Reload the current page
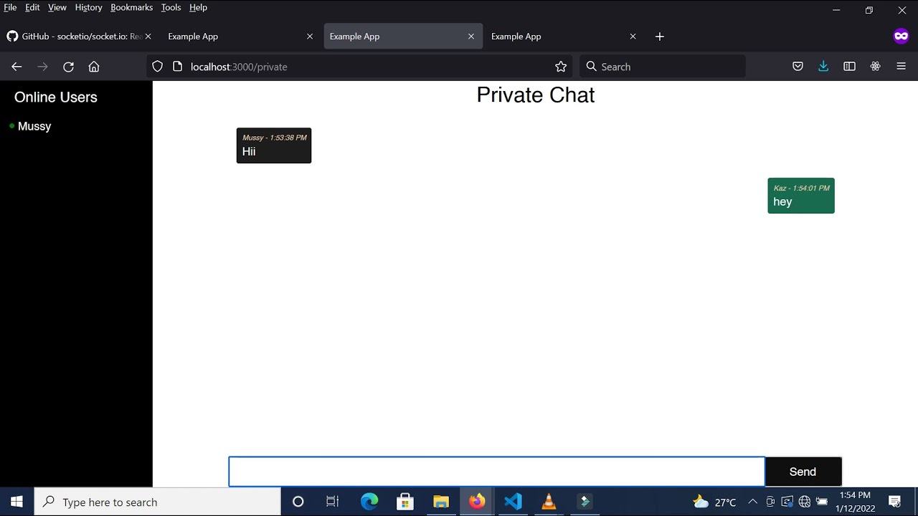 point(68,67)
